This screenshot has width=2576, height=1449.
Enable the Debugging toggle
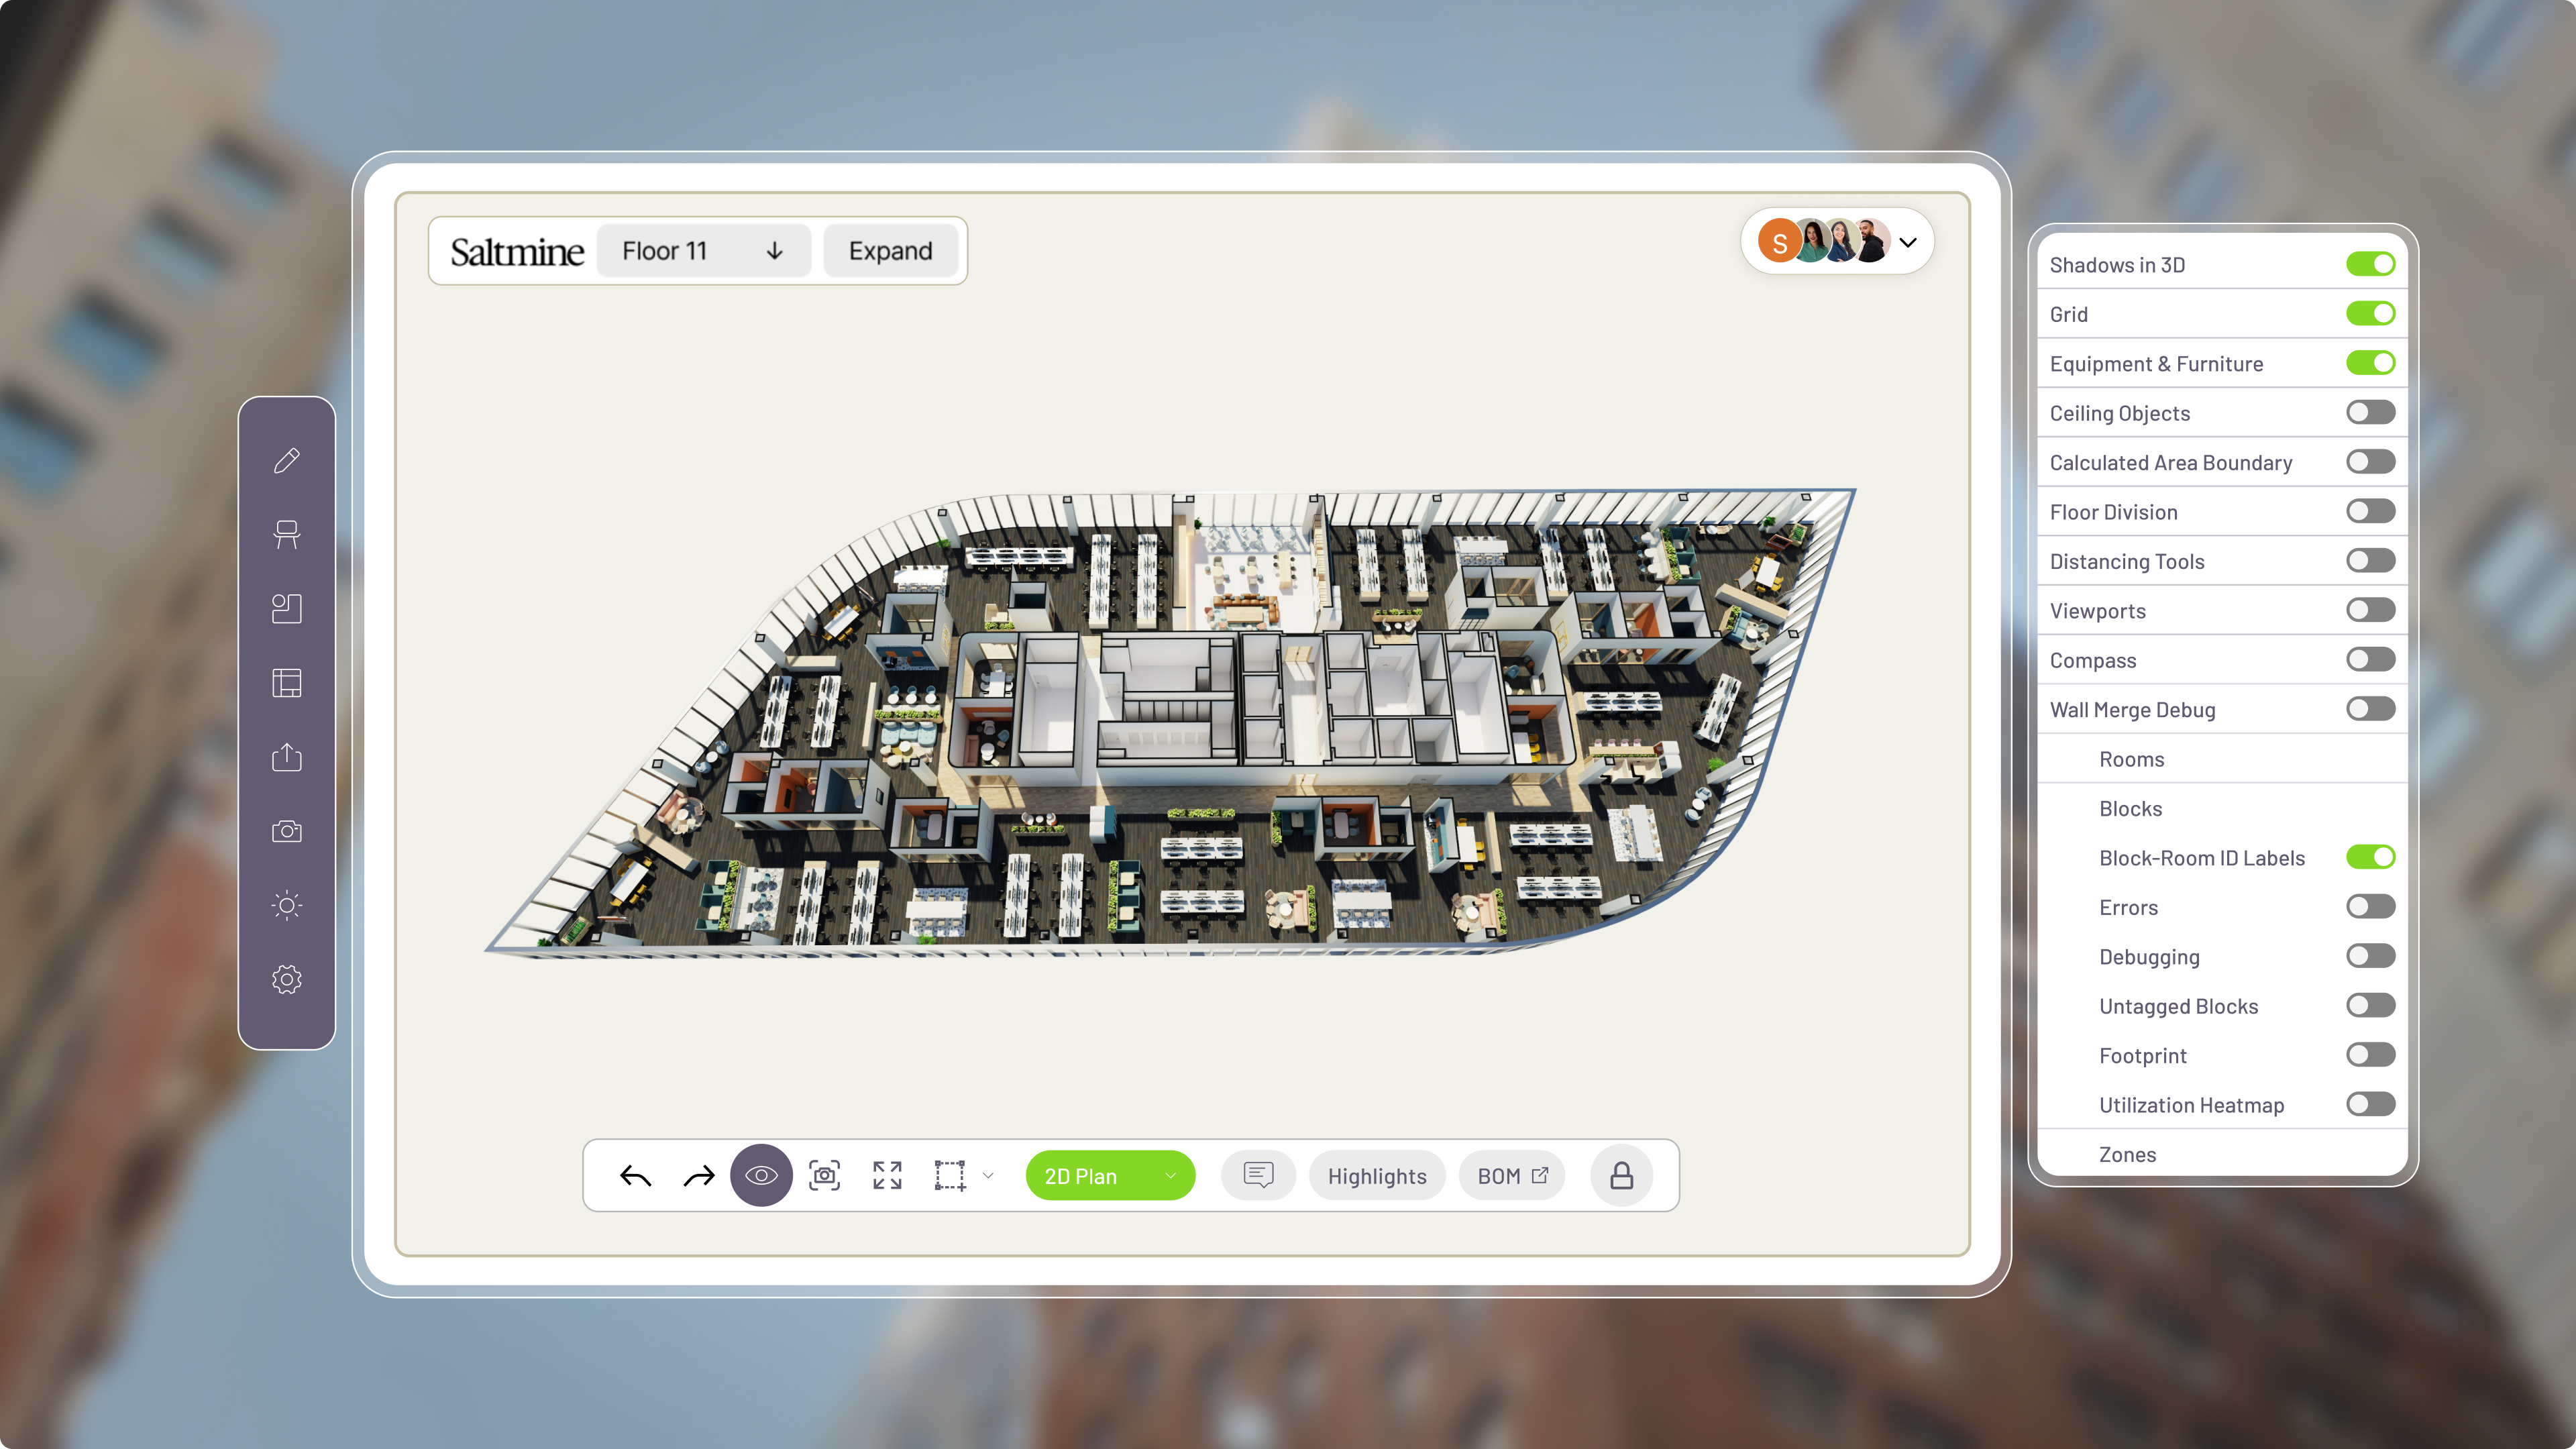pyautogui.click(x=2370, y=956)
